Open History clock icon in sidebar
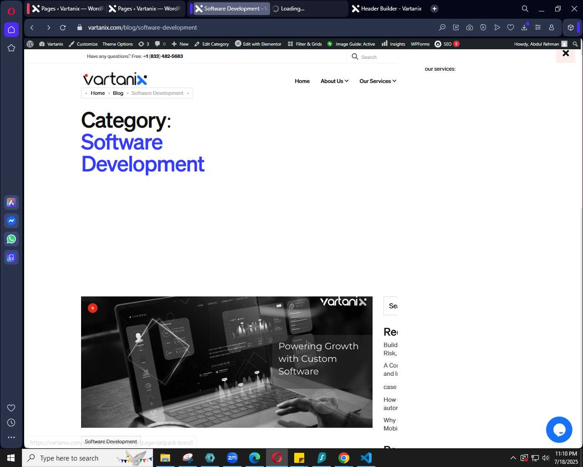Screen dimensions: 583x467 pos(11,423)
